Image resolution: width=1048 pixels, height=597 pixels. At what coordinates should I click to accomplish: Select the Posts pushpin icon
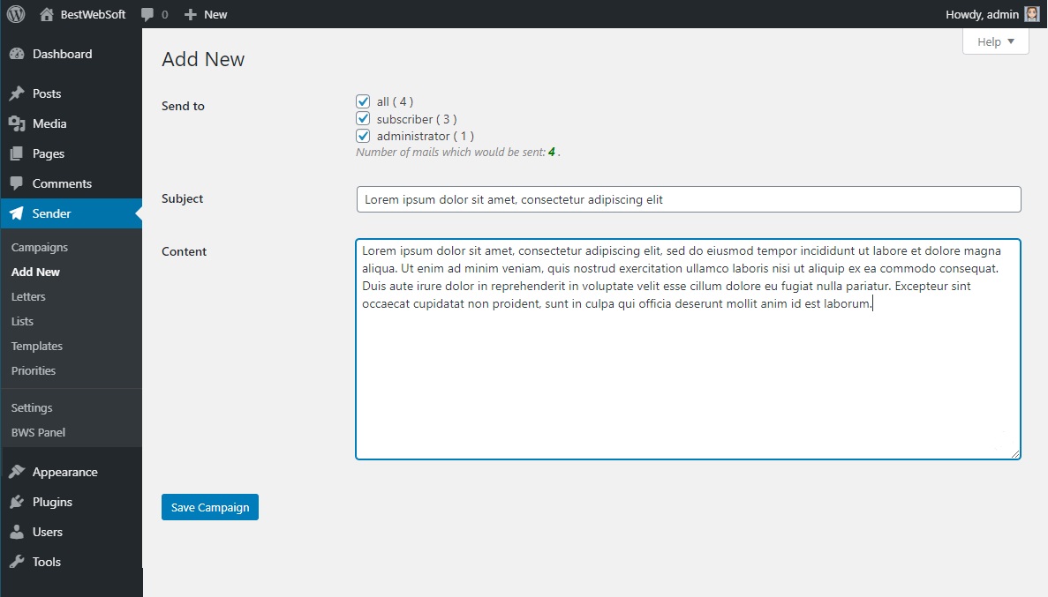19,93
